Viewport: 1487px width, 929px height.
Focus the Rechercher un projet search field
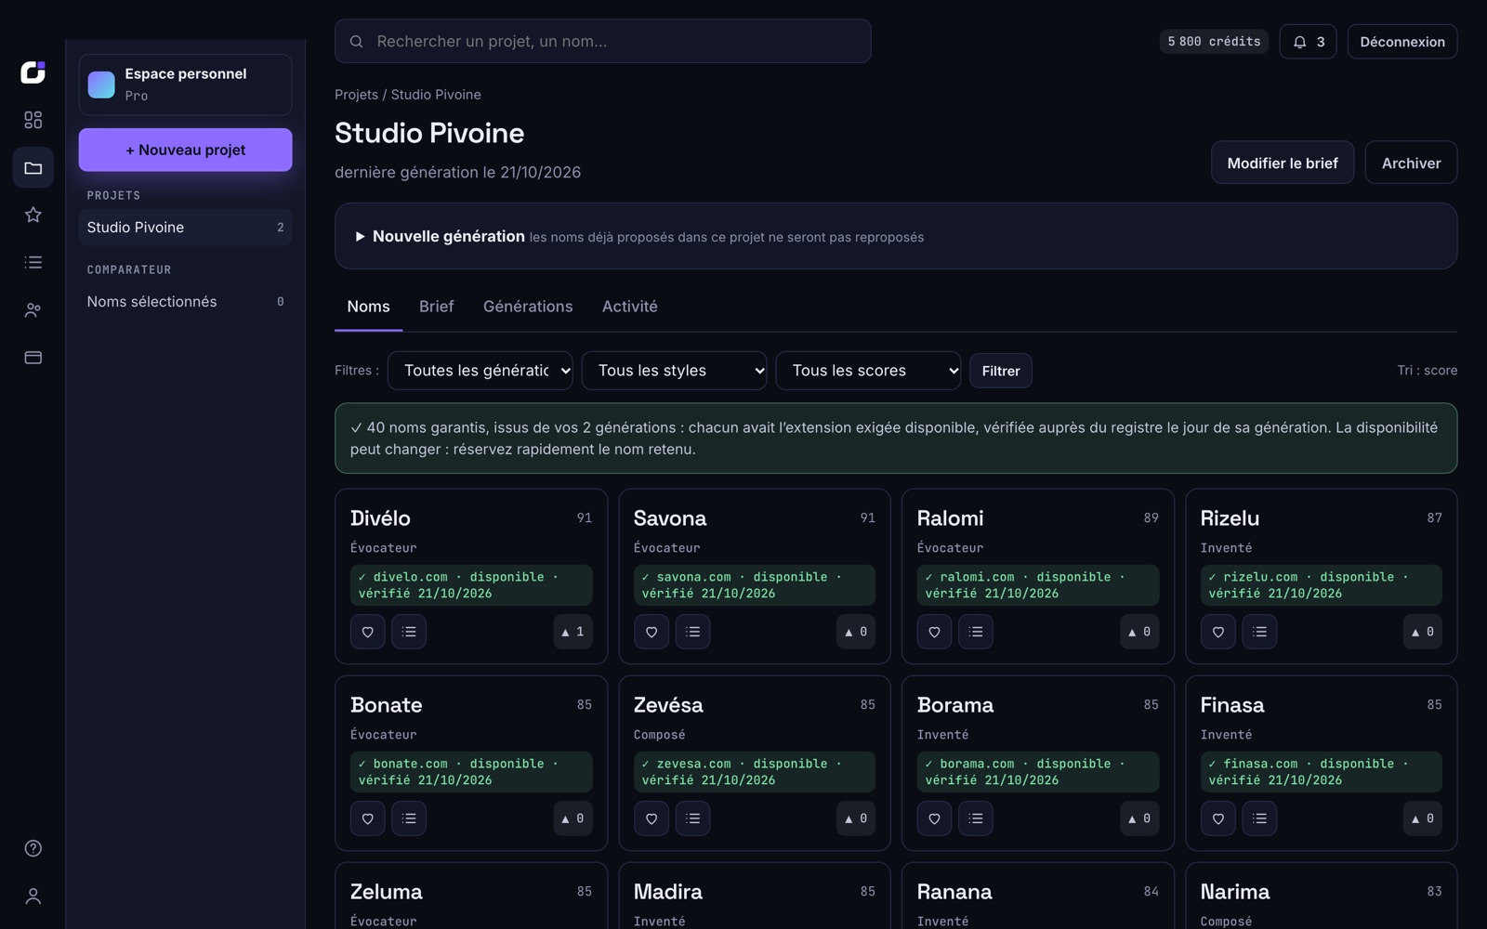tap(602, 41)
